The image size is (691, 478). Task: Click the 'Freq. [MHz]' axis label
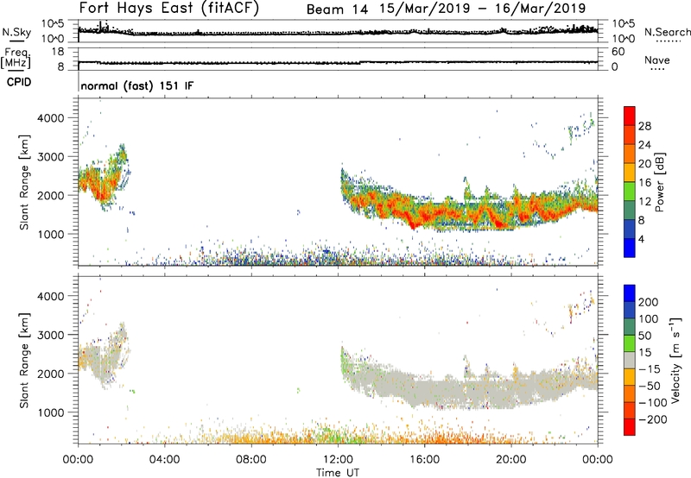(16, 58)
